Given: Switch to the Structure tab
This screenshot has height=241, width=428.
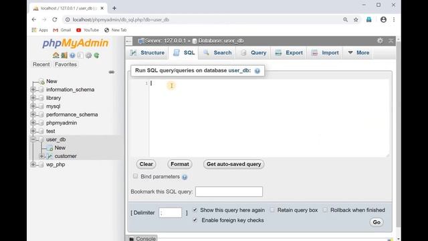Looking at the screenshot, I should point(147,53).
